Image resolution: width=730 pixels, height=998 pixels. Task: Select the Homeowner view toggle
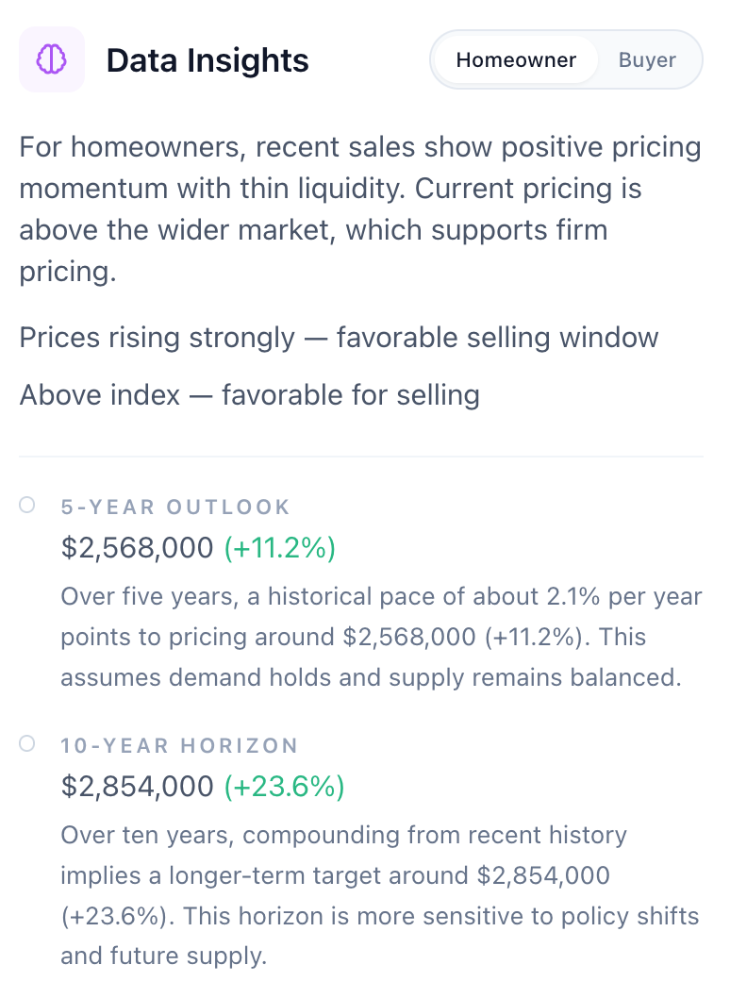(x=516, y=60)
